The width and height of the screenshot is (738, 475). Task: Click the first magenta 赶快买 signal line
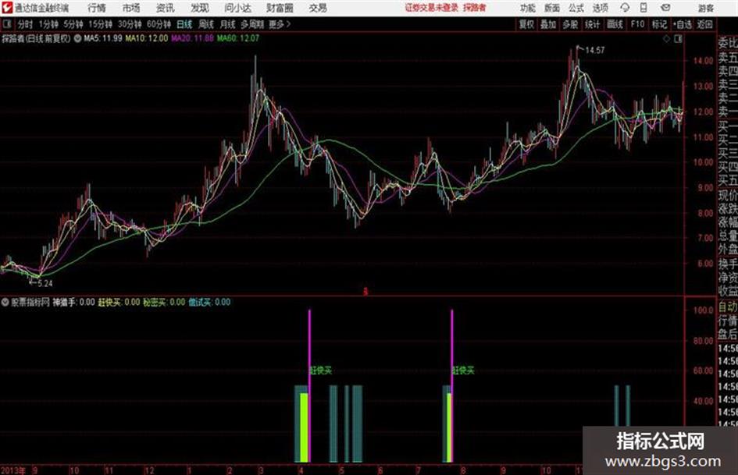(310, 385)
